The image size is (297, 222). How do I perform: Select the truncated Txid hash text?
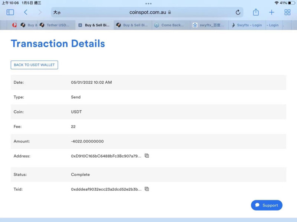click(x=106, y=189)
